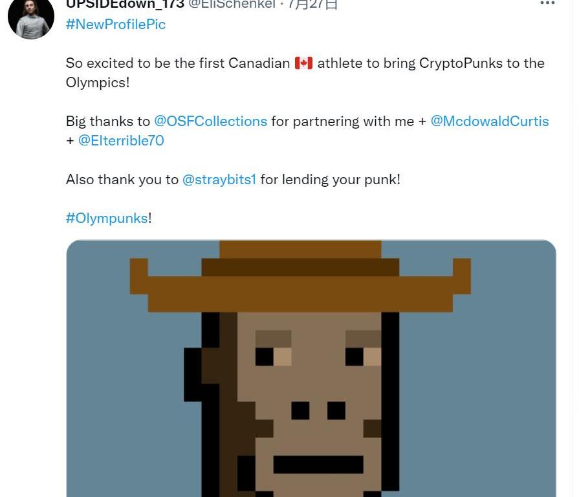Open the @McdowaldCurtis profile mention
This screenshot has width=579, height=497.
(489, 122)
